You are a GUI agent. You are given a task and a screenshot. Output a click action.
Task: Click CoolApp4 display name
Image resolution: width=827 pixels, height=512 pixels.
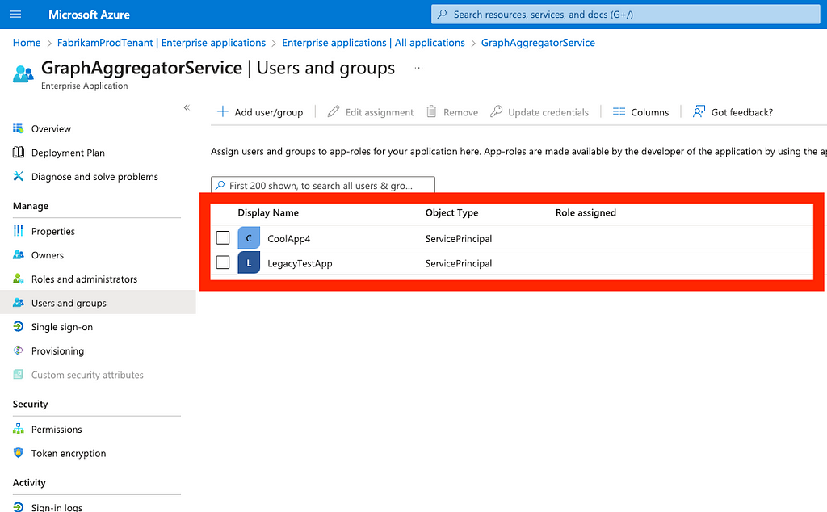289,239
